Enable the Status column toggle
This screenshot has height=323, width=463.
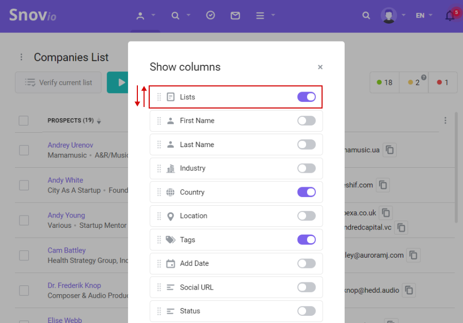pyautogui.click(x=307, y=311)
